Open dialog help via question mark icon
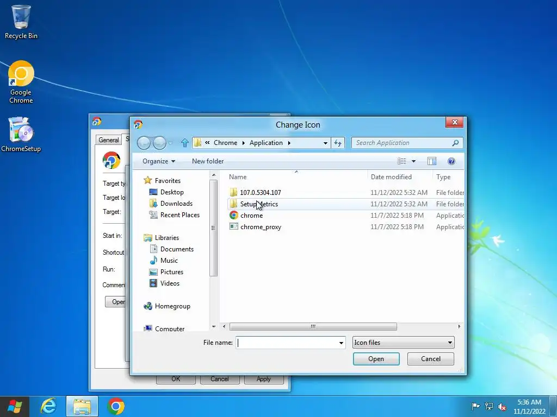557x417 pixels. tap(451, 161)
